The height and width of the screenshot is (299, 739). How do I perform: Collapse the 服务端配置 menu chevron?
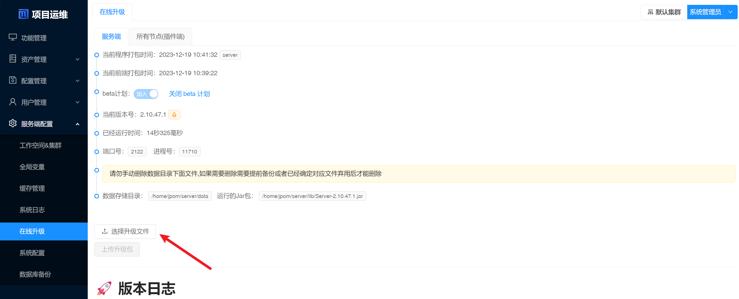pos(77,124)
